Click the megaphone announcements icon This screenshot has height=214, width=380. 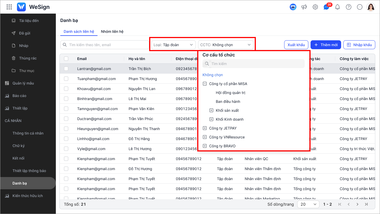coord(304,7)
